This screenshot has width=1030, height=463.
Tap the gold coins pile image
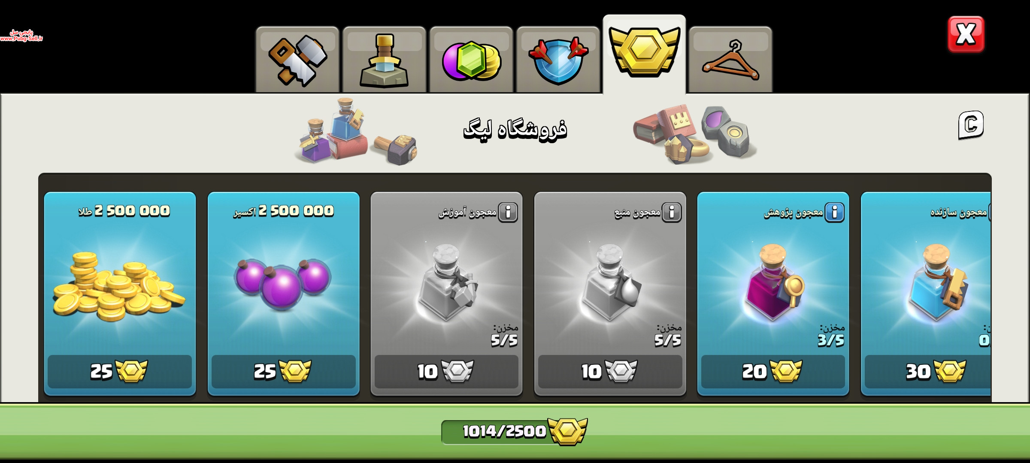coord(119,286)
